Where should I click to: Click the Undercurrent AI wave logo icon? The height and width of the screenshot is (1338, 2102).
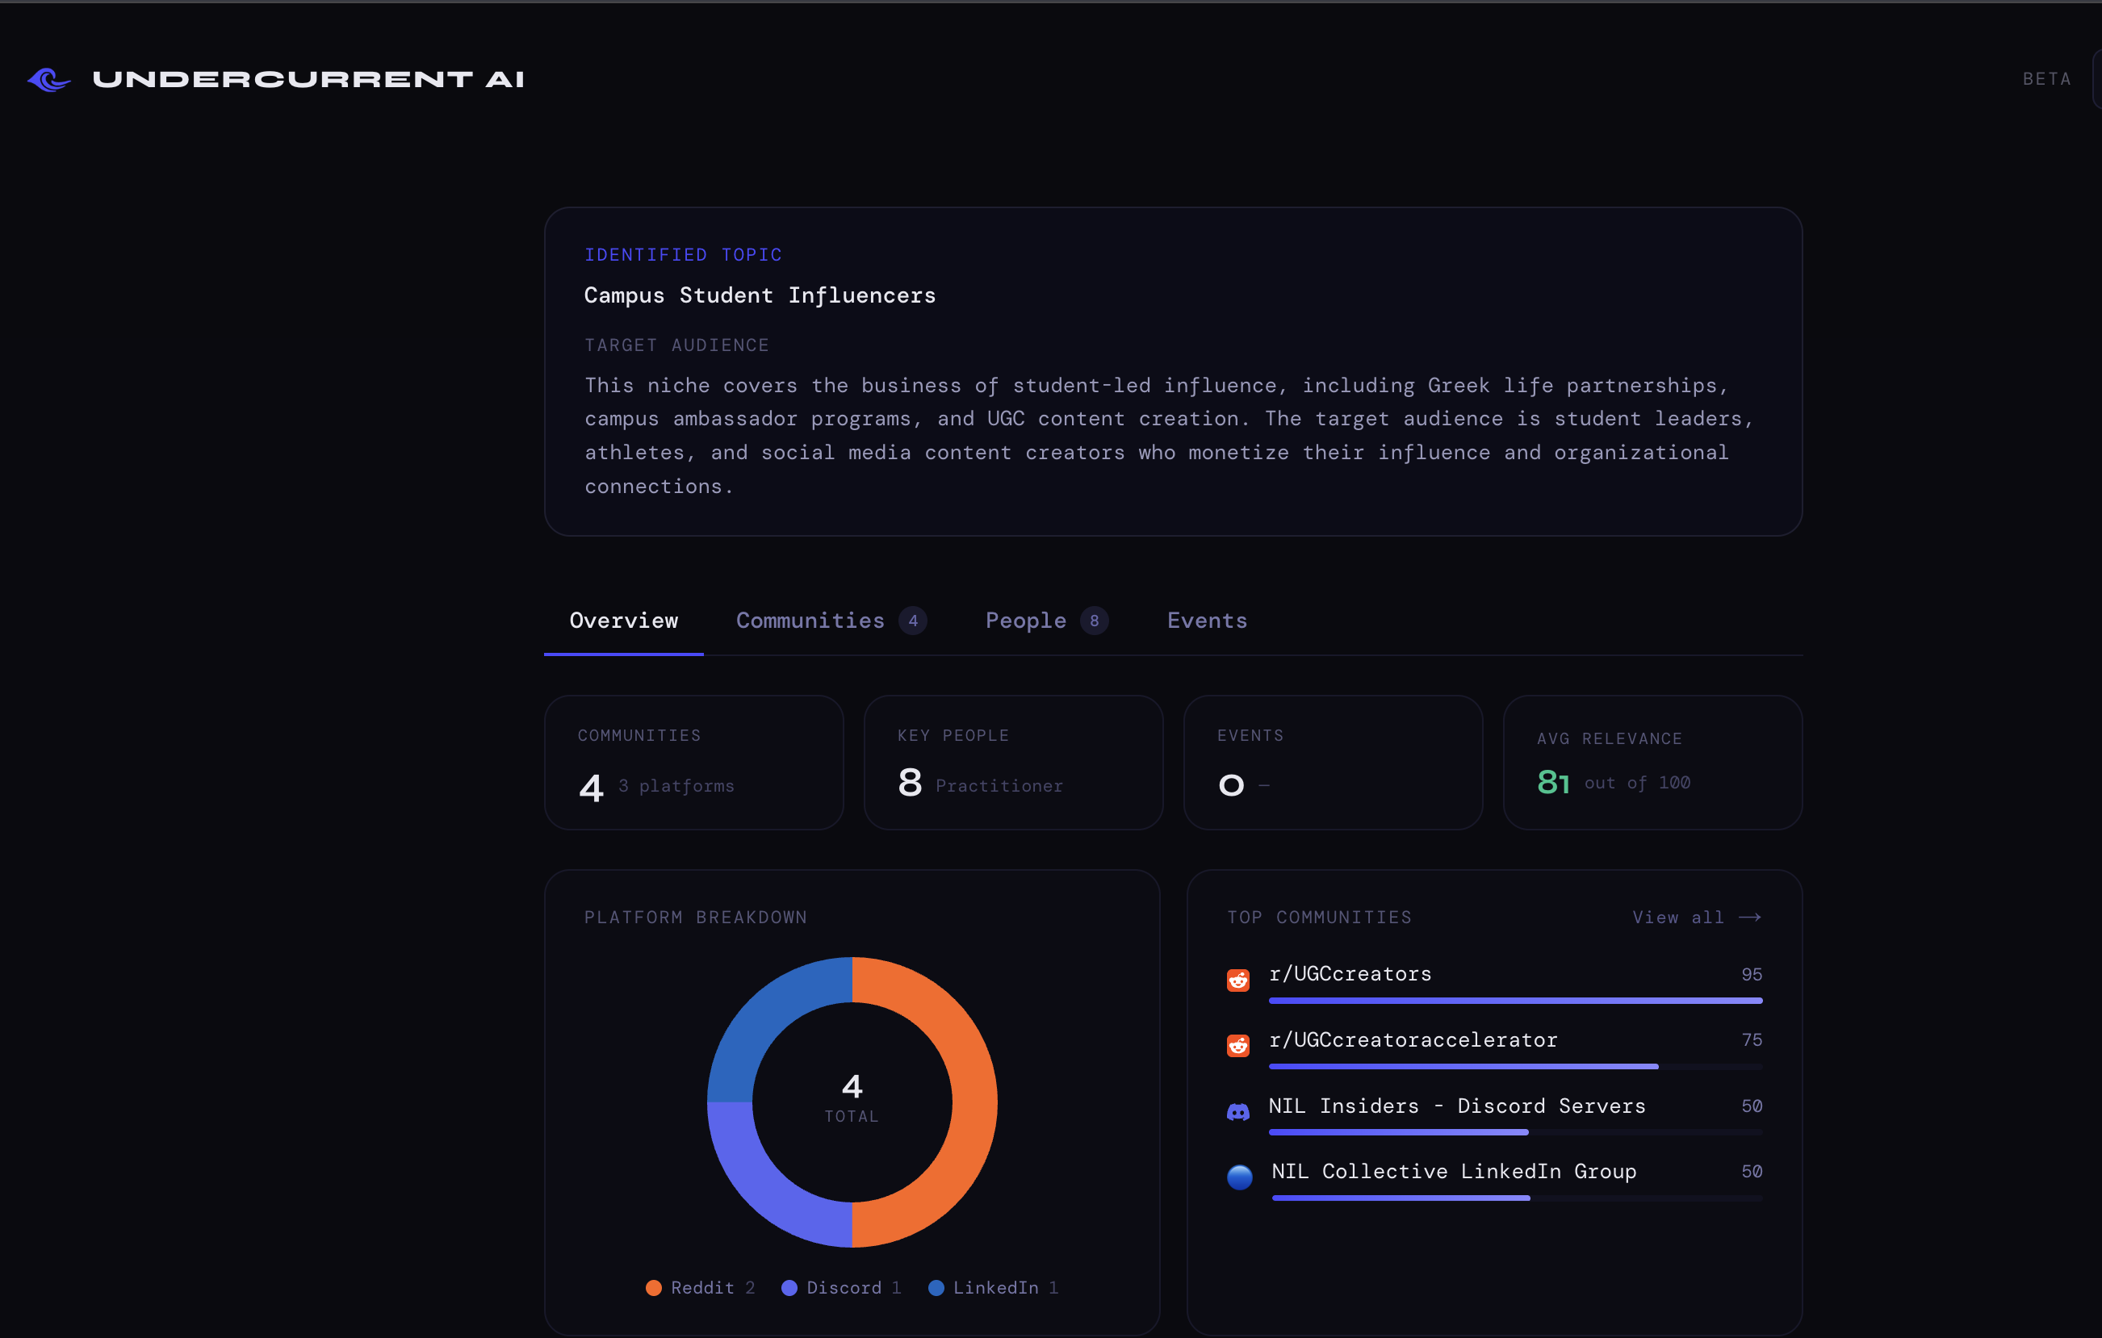[x=49, y=79]
